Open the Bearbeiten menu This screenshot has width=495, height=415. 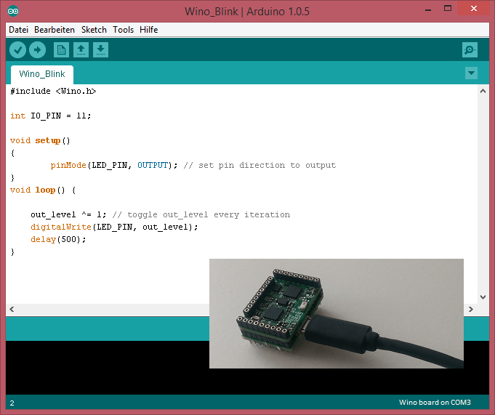[x=55, y=30]
